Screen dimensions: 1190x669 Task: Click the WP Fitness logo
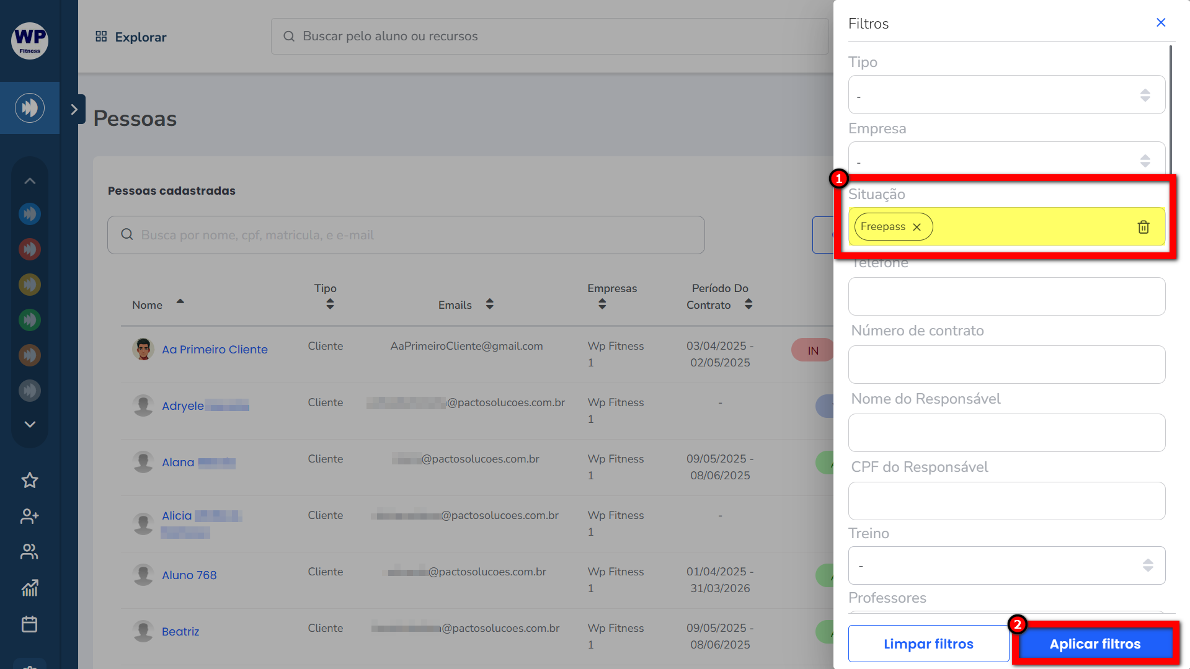[x=30, y=40]
